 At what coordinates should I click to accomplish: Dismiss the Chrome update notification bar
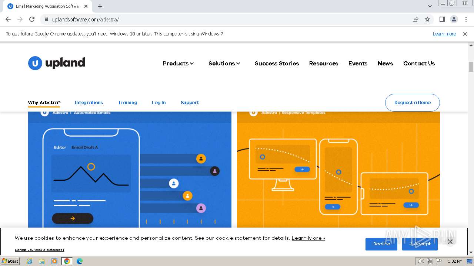pos(465,34)
